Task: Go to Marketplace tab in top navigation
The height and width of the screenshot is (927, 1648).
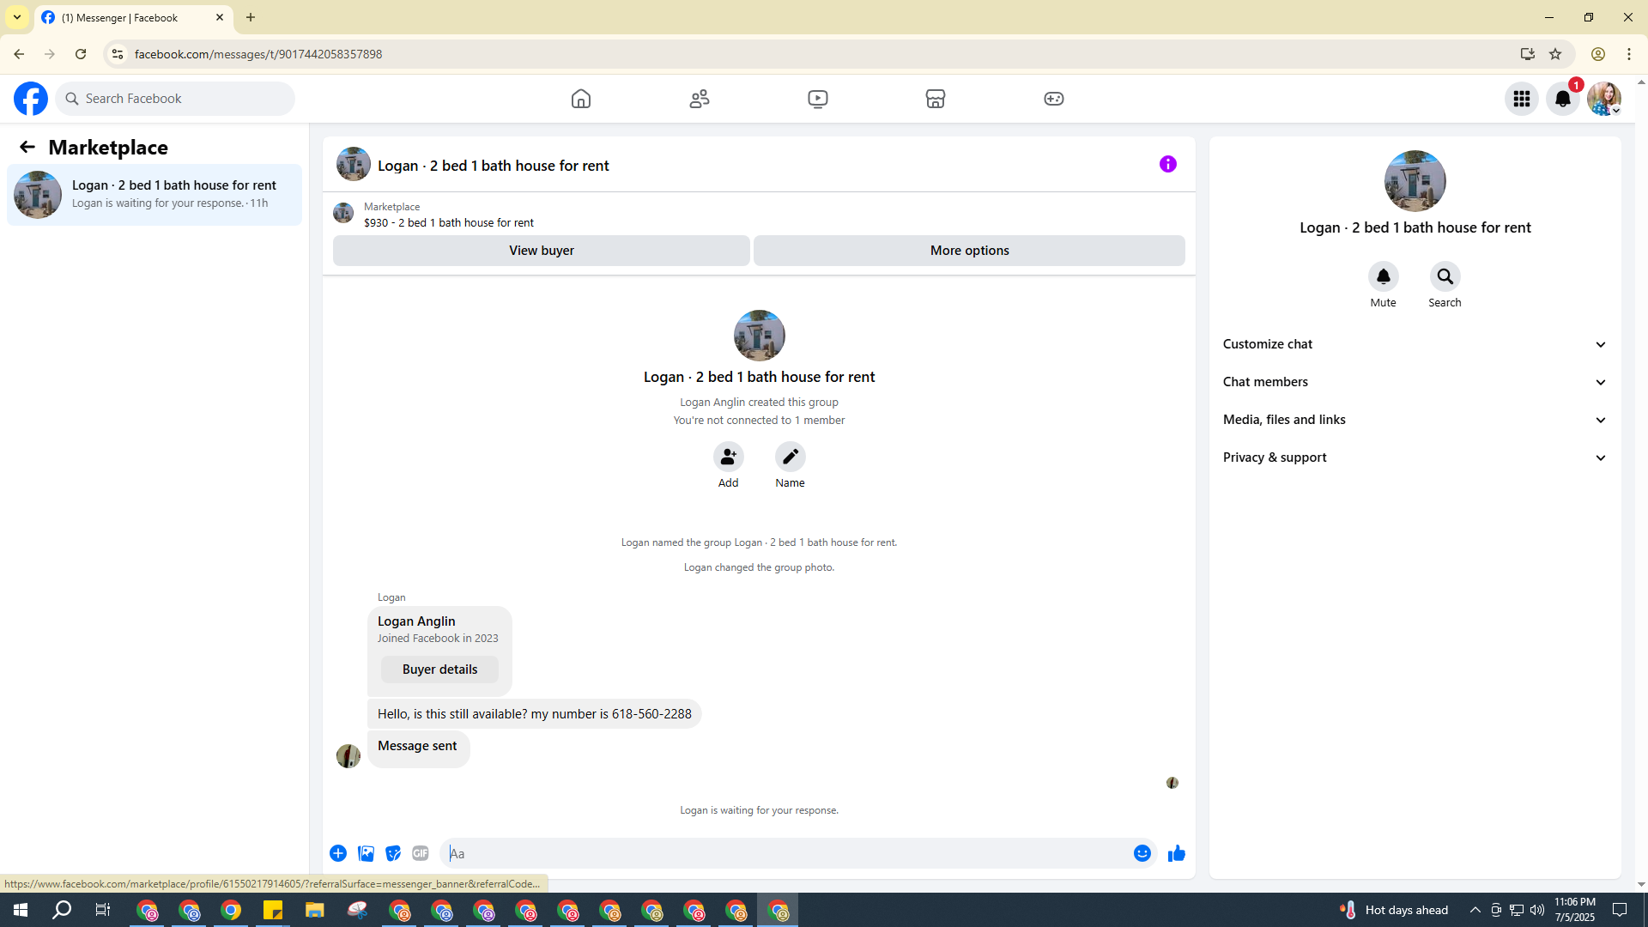Action: [936, 99]
